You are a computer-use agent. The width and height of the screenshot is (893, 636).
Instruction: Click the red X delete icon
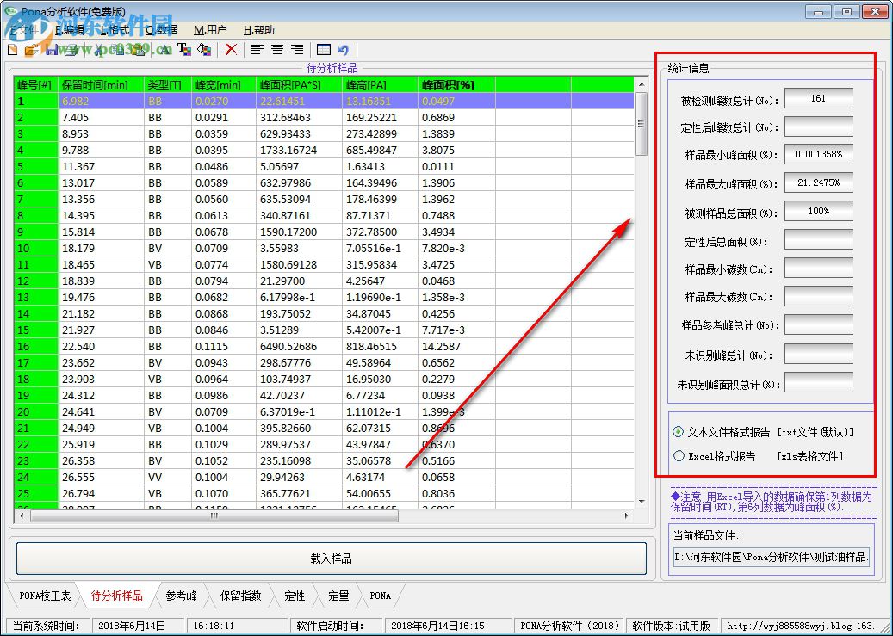pos(231,50)
